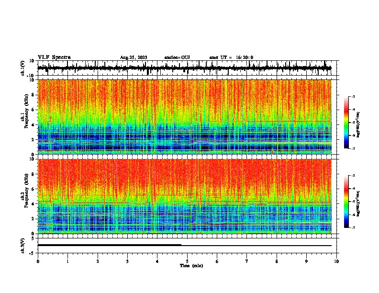This screenshot has height=293, width=379.
Task: Click the ch.2 colorbar log(PSD) unit label
Action: point(358,203)
